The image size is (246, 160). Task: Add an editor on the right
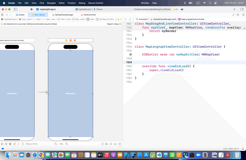[243, 15]
